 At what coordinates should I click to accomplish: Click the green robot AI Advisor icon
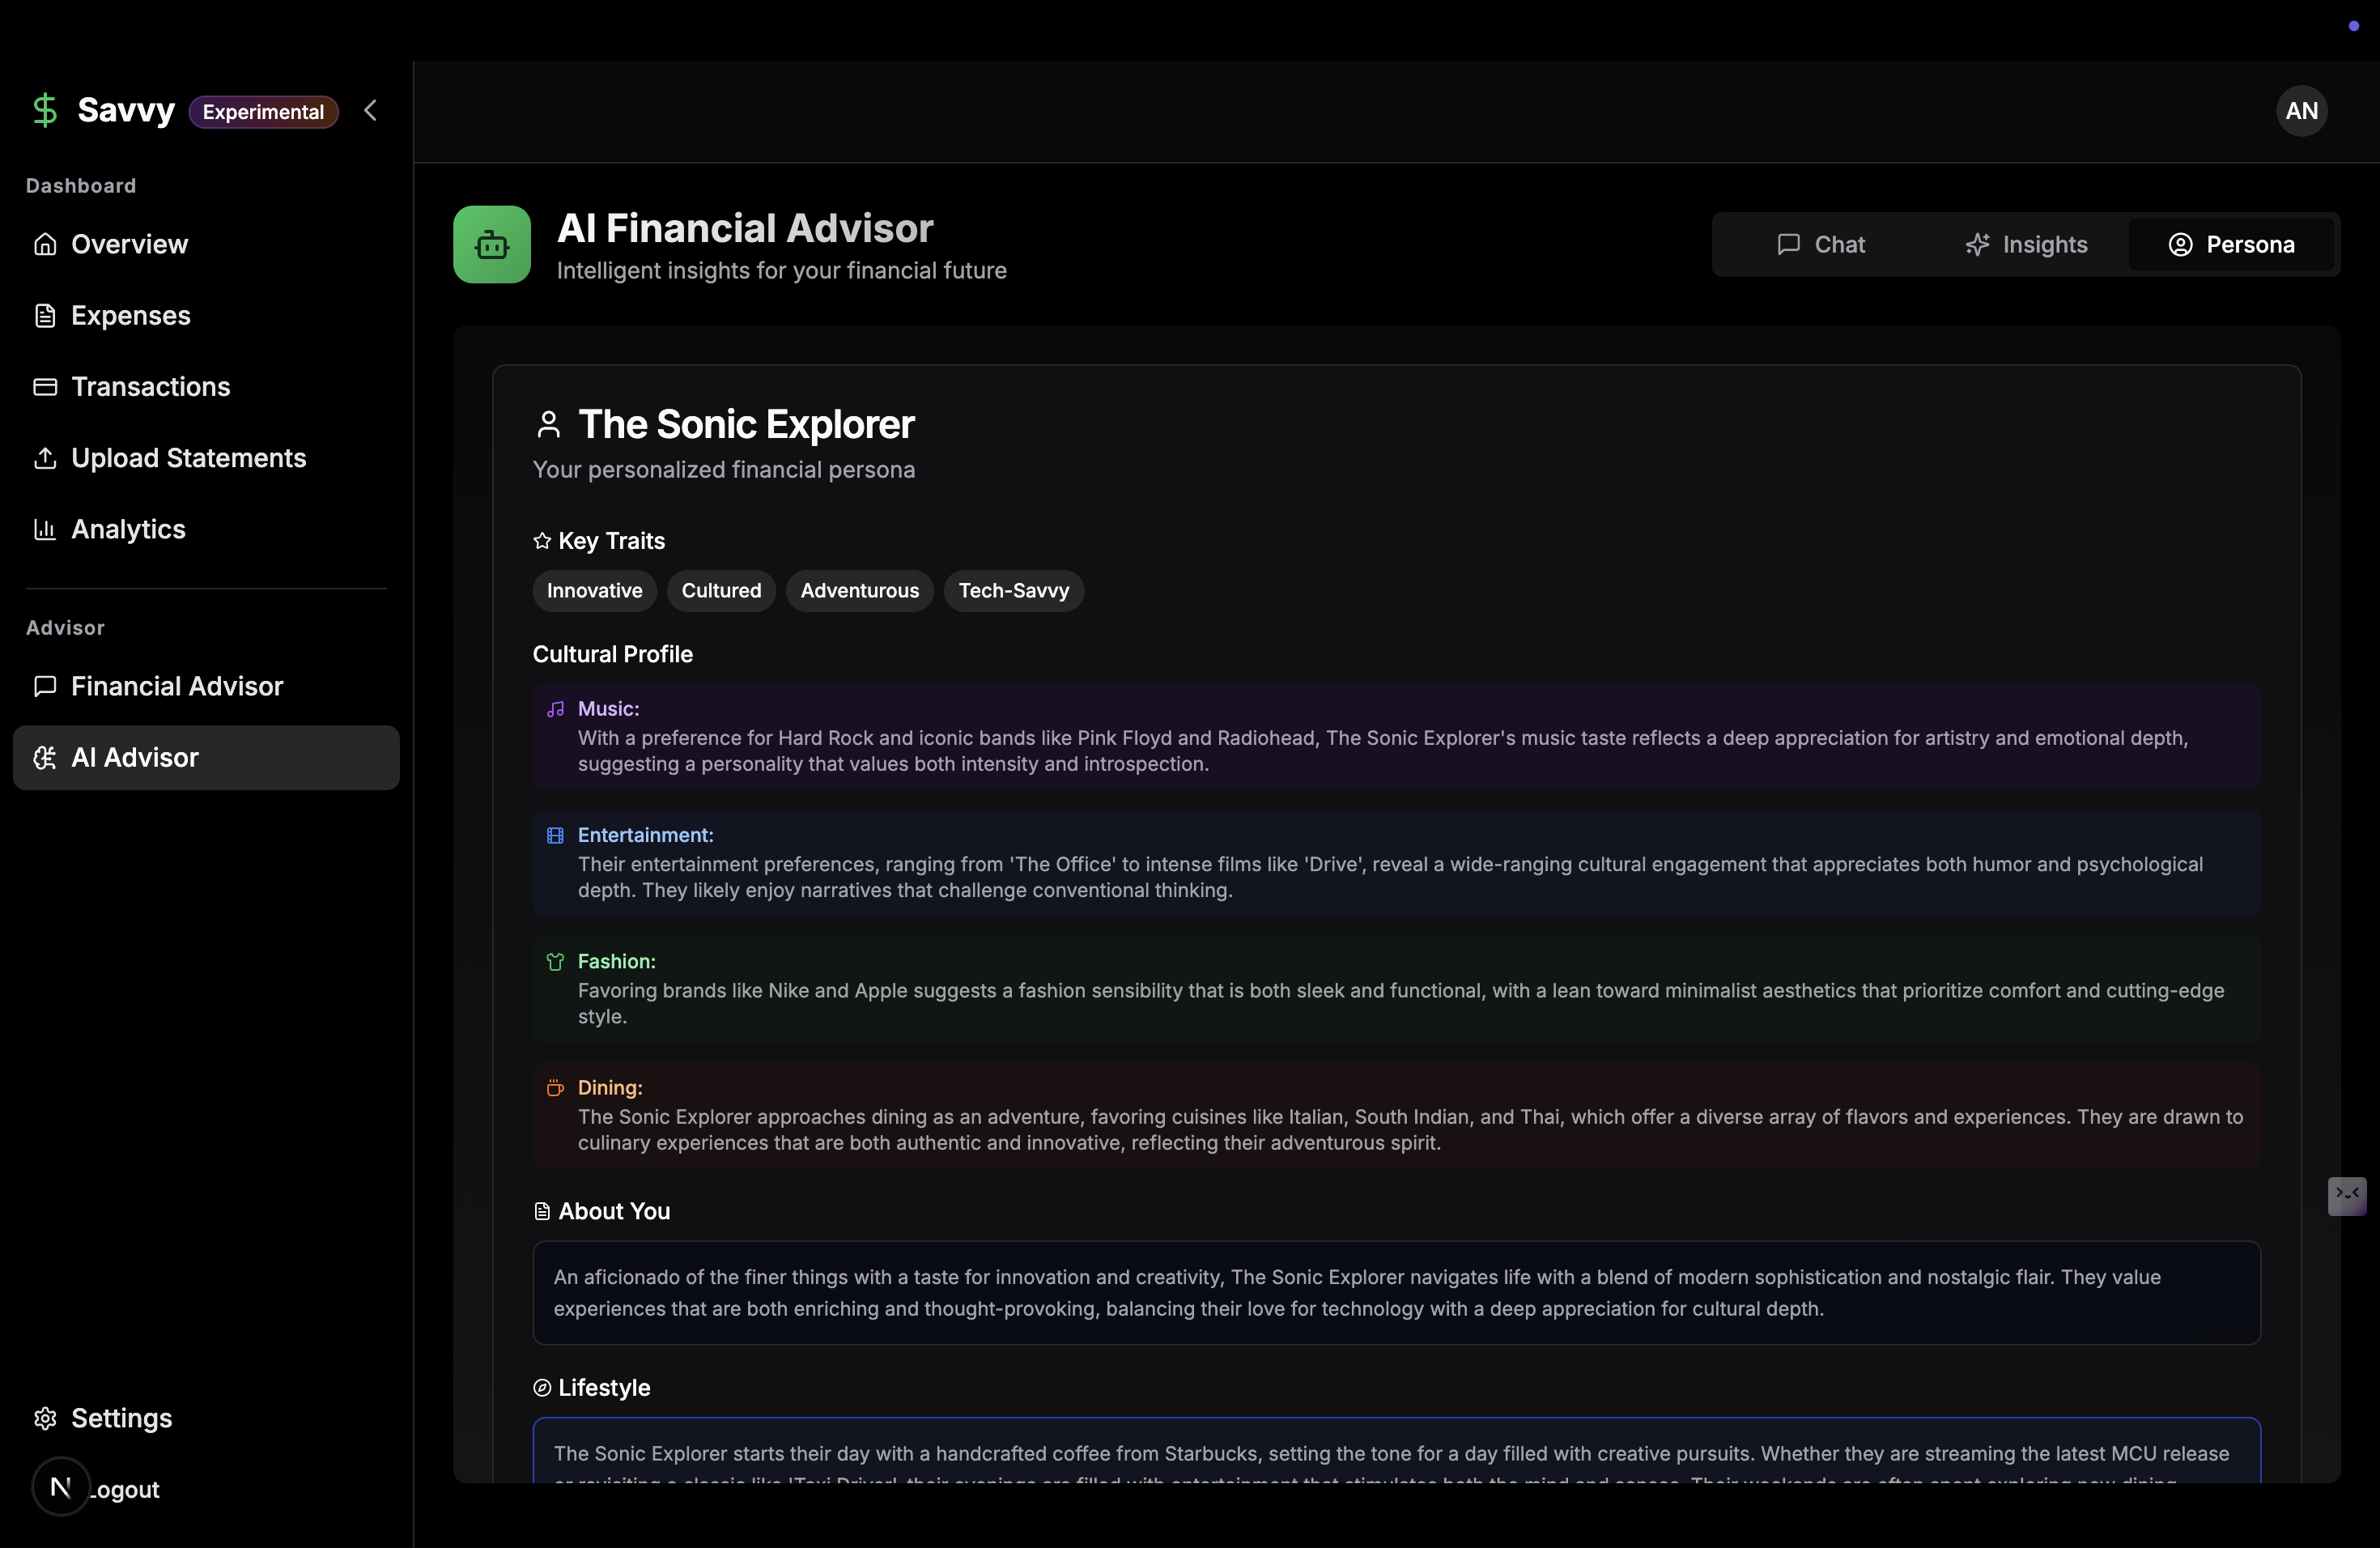coord(491,244)
